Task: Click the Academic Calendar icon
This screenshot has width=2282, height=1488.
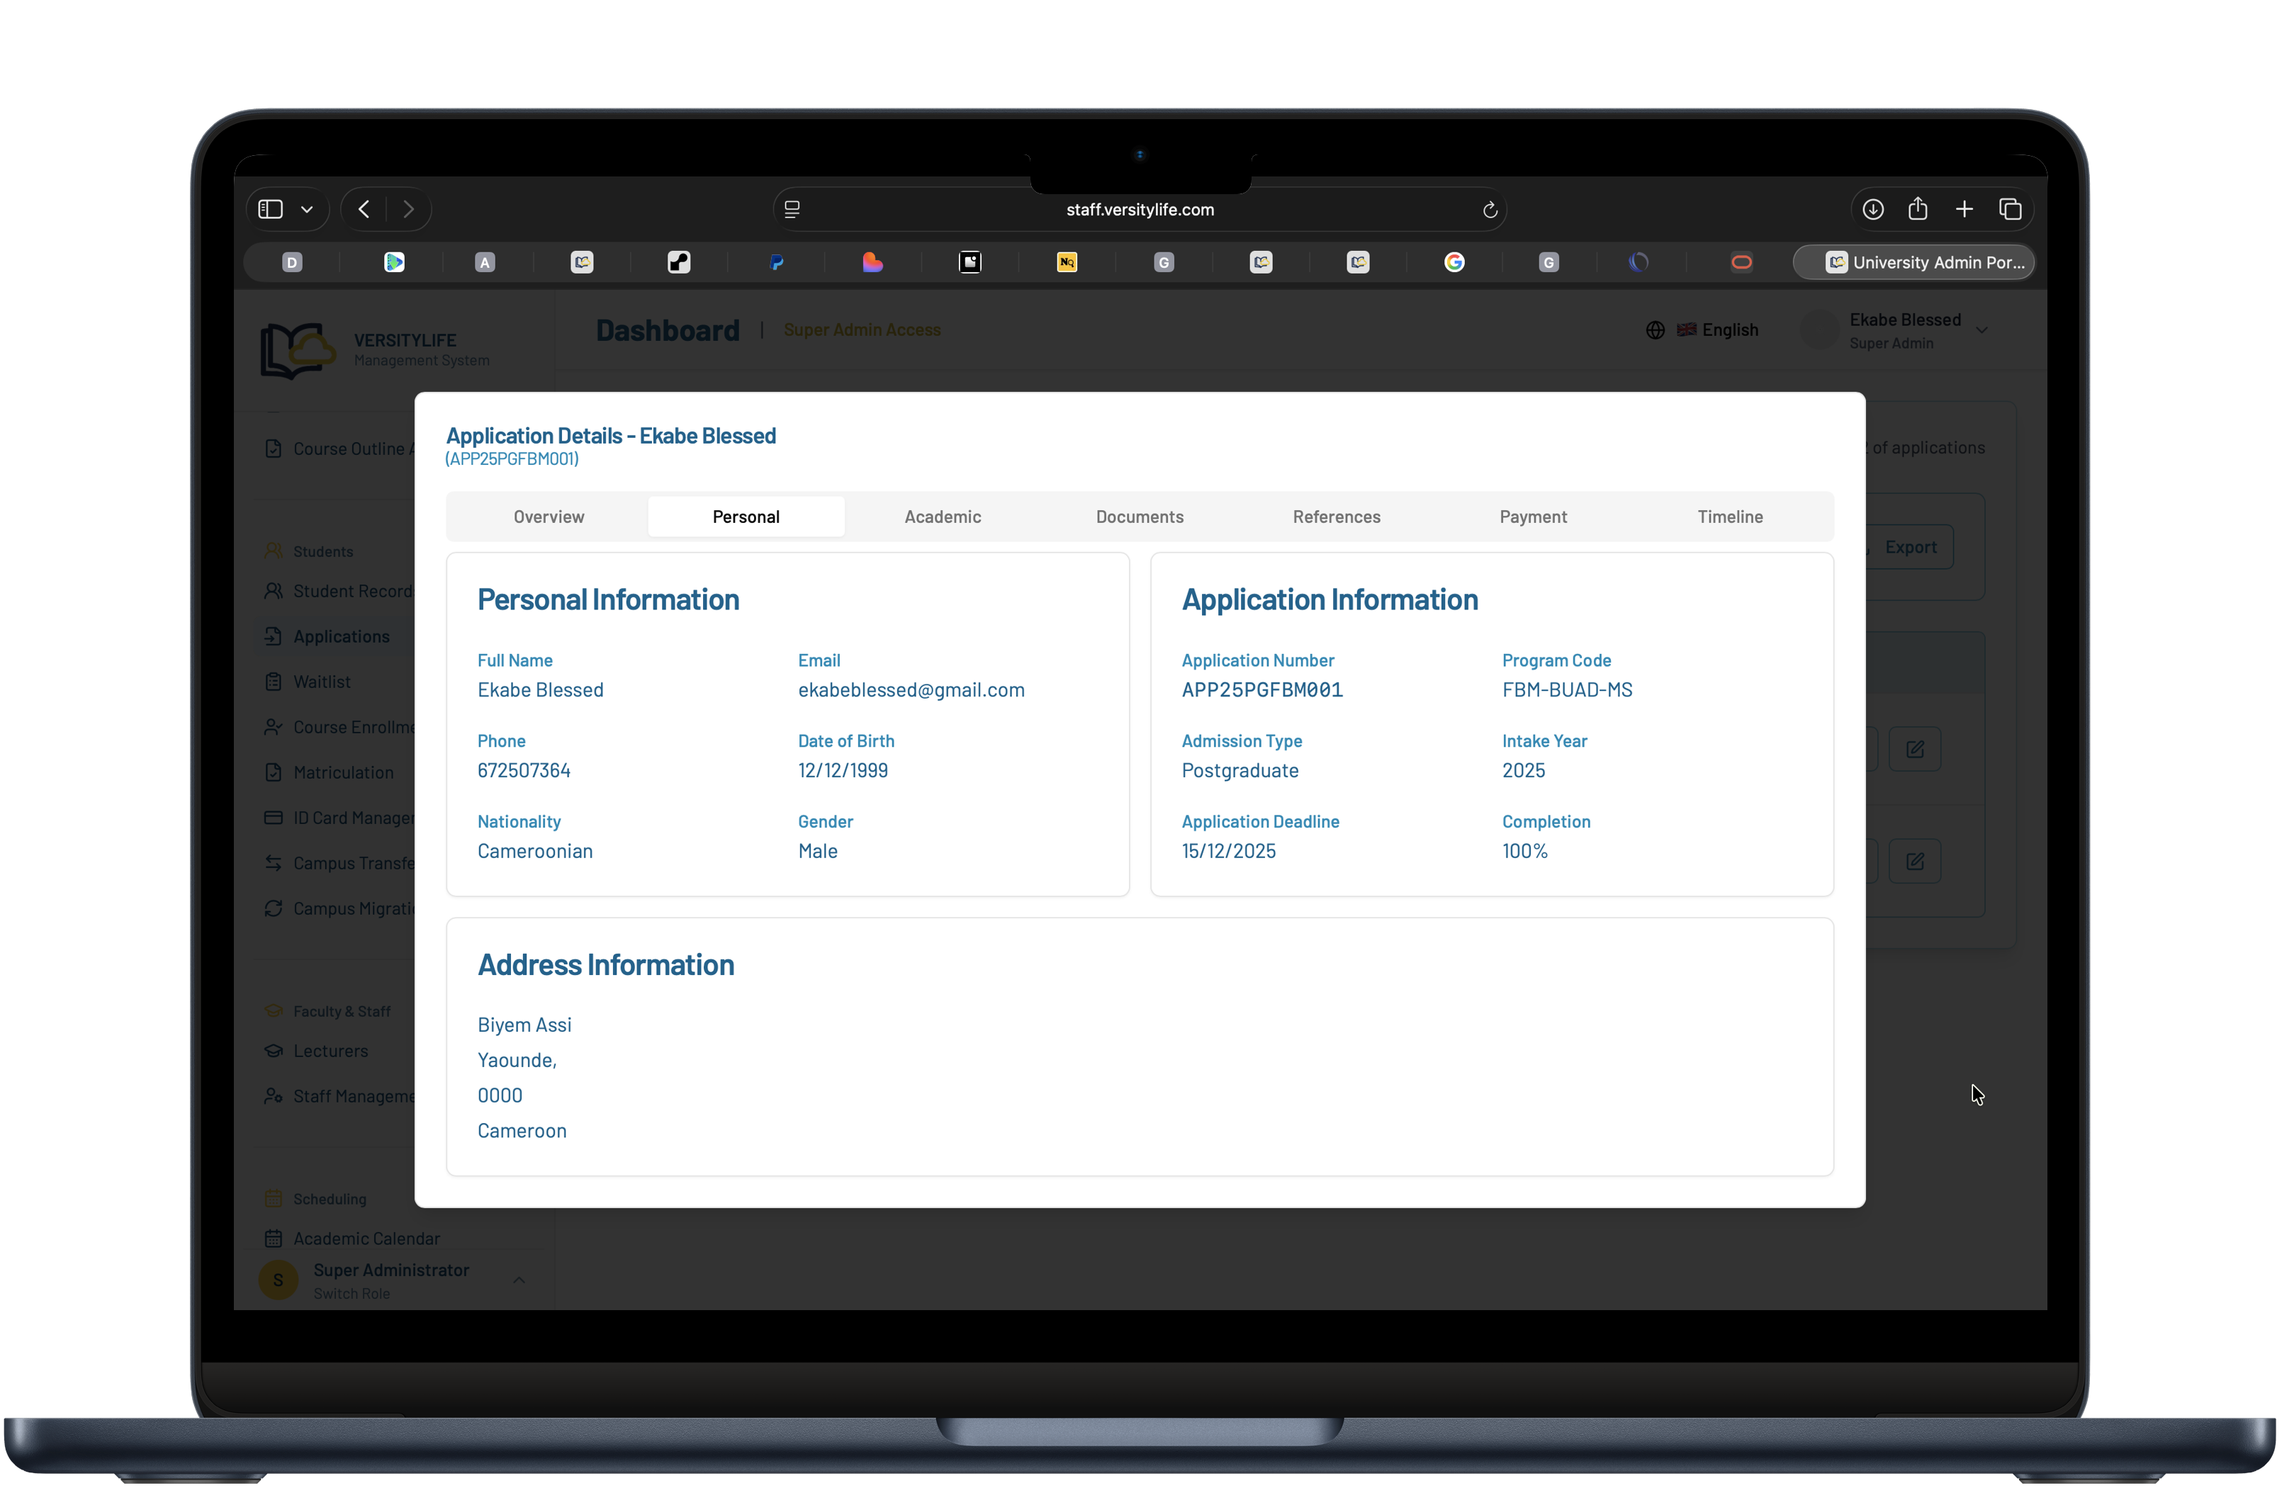Action: (x=274, y=1238)
